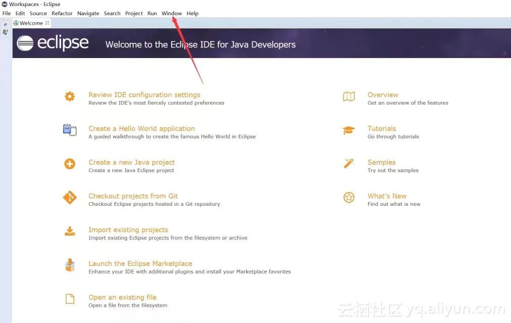Close the Welcome tab with its X

[x=47, y=23]
